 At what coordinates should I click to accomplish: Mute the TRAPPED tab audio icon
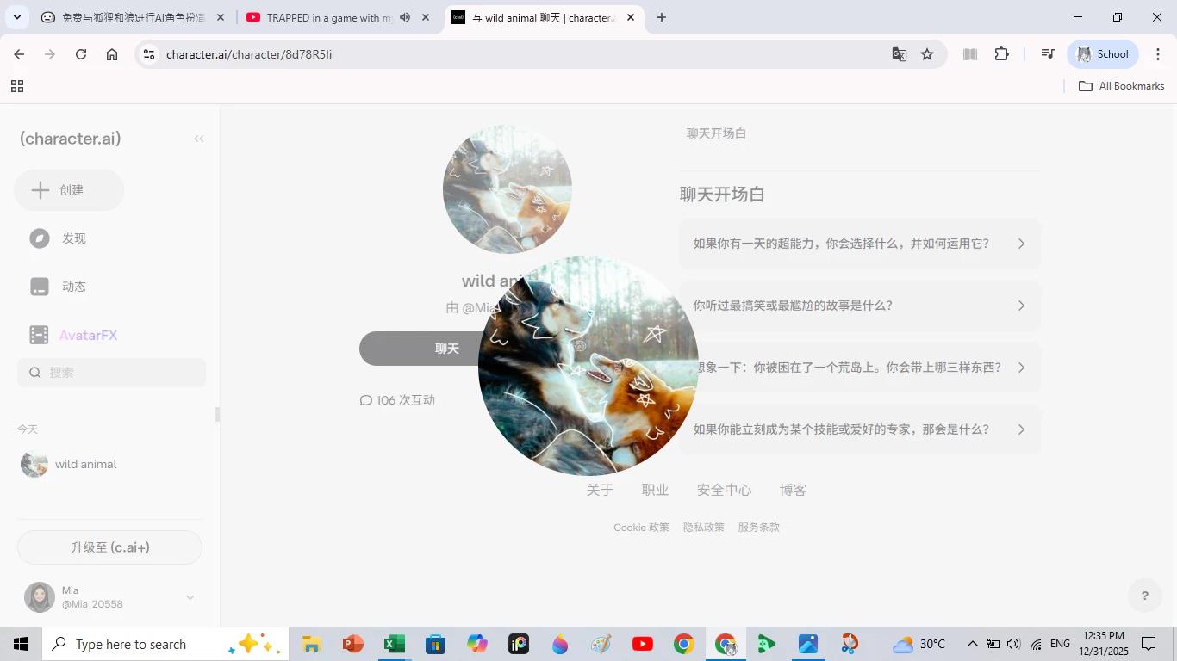[x=405, y=17]
